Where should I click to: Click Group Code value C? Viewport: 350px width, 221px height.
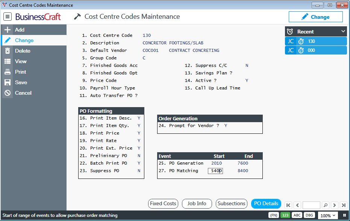[144, 58]
